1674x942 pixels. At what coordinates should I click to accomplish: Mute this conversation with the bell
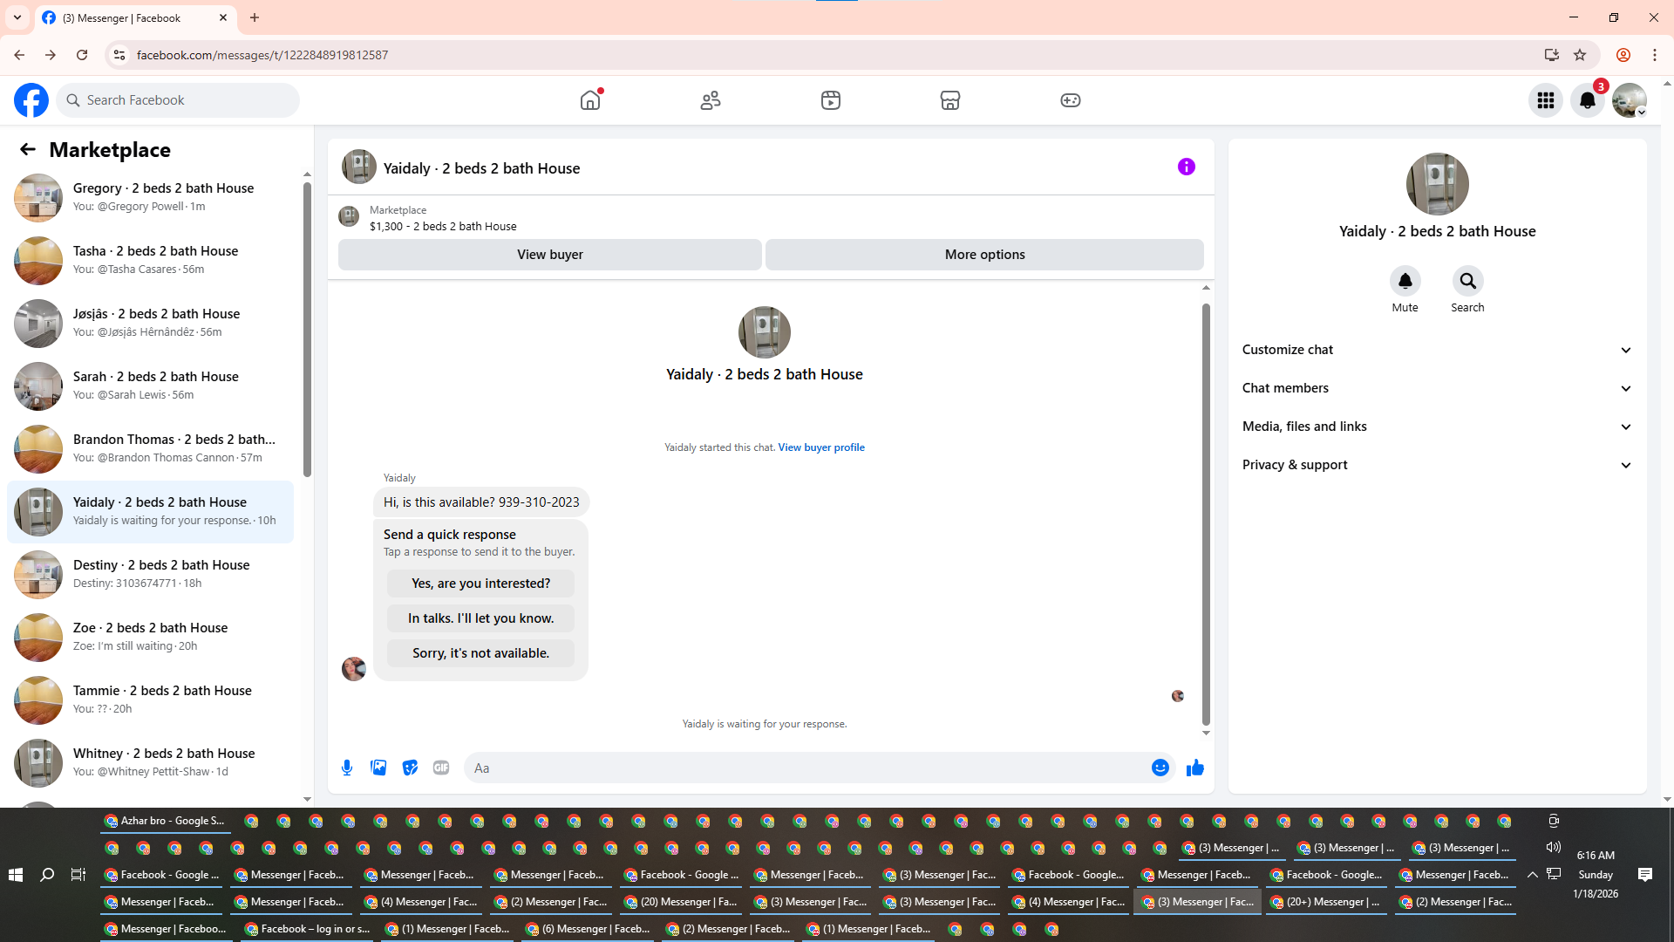point(1405,281)
